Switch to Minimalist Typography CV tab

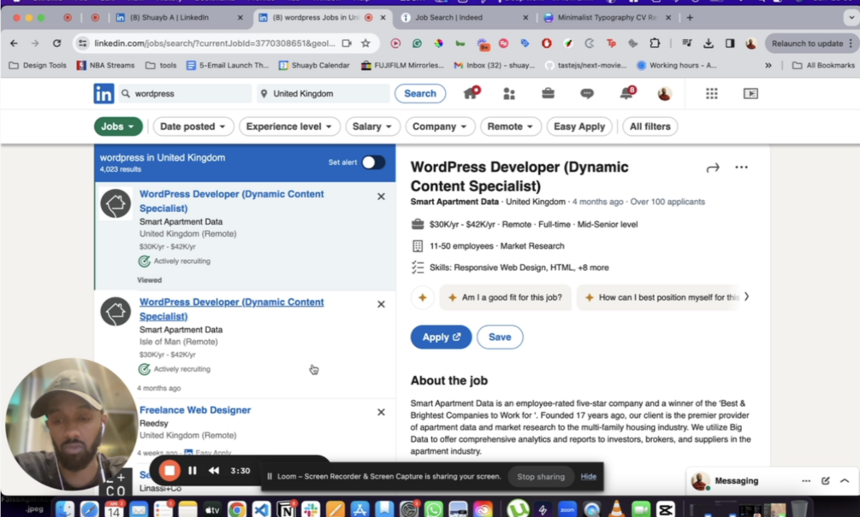[606, 18]
